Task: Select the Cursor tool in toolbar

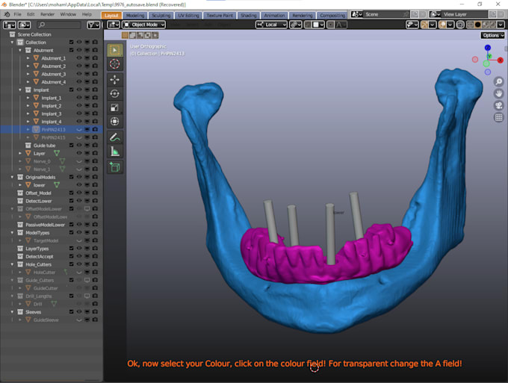Action: (115, 63)
